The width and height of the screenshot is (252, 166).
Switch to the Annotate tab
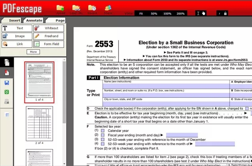[34, 21]
